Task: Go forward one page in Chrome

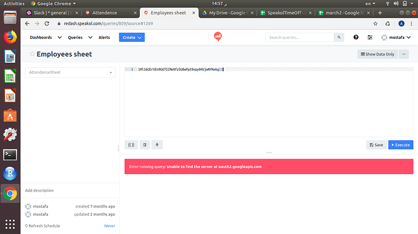Action: click(x=37, y=24)
